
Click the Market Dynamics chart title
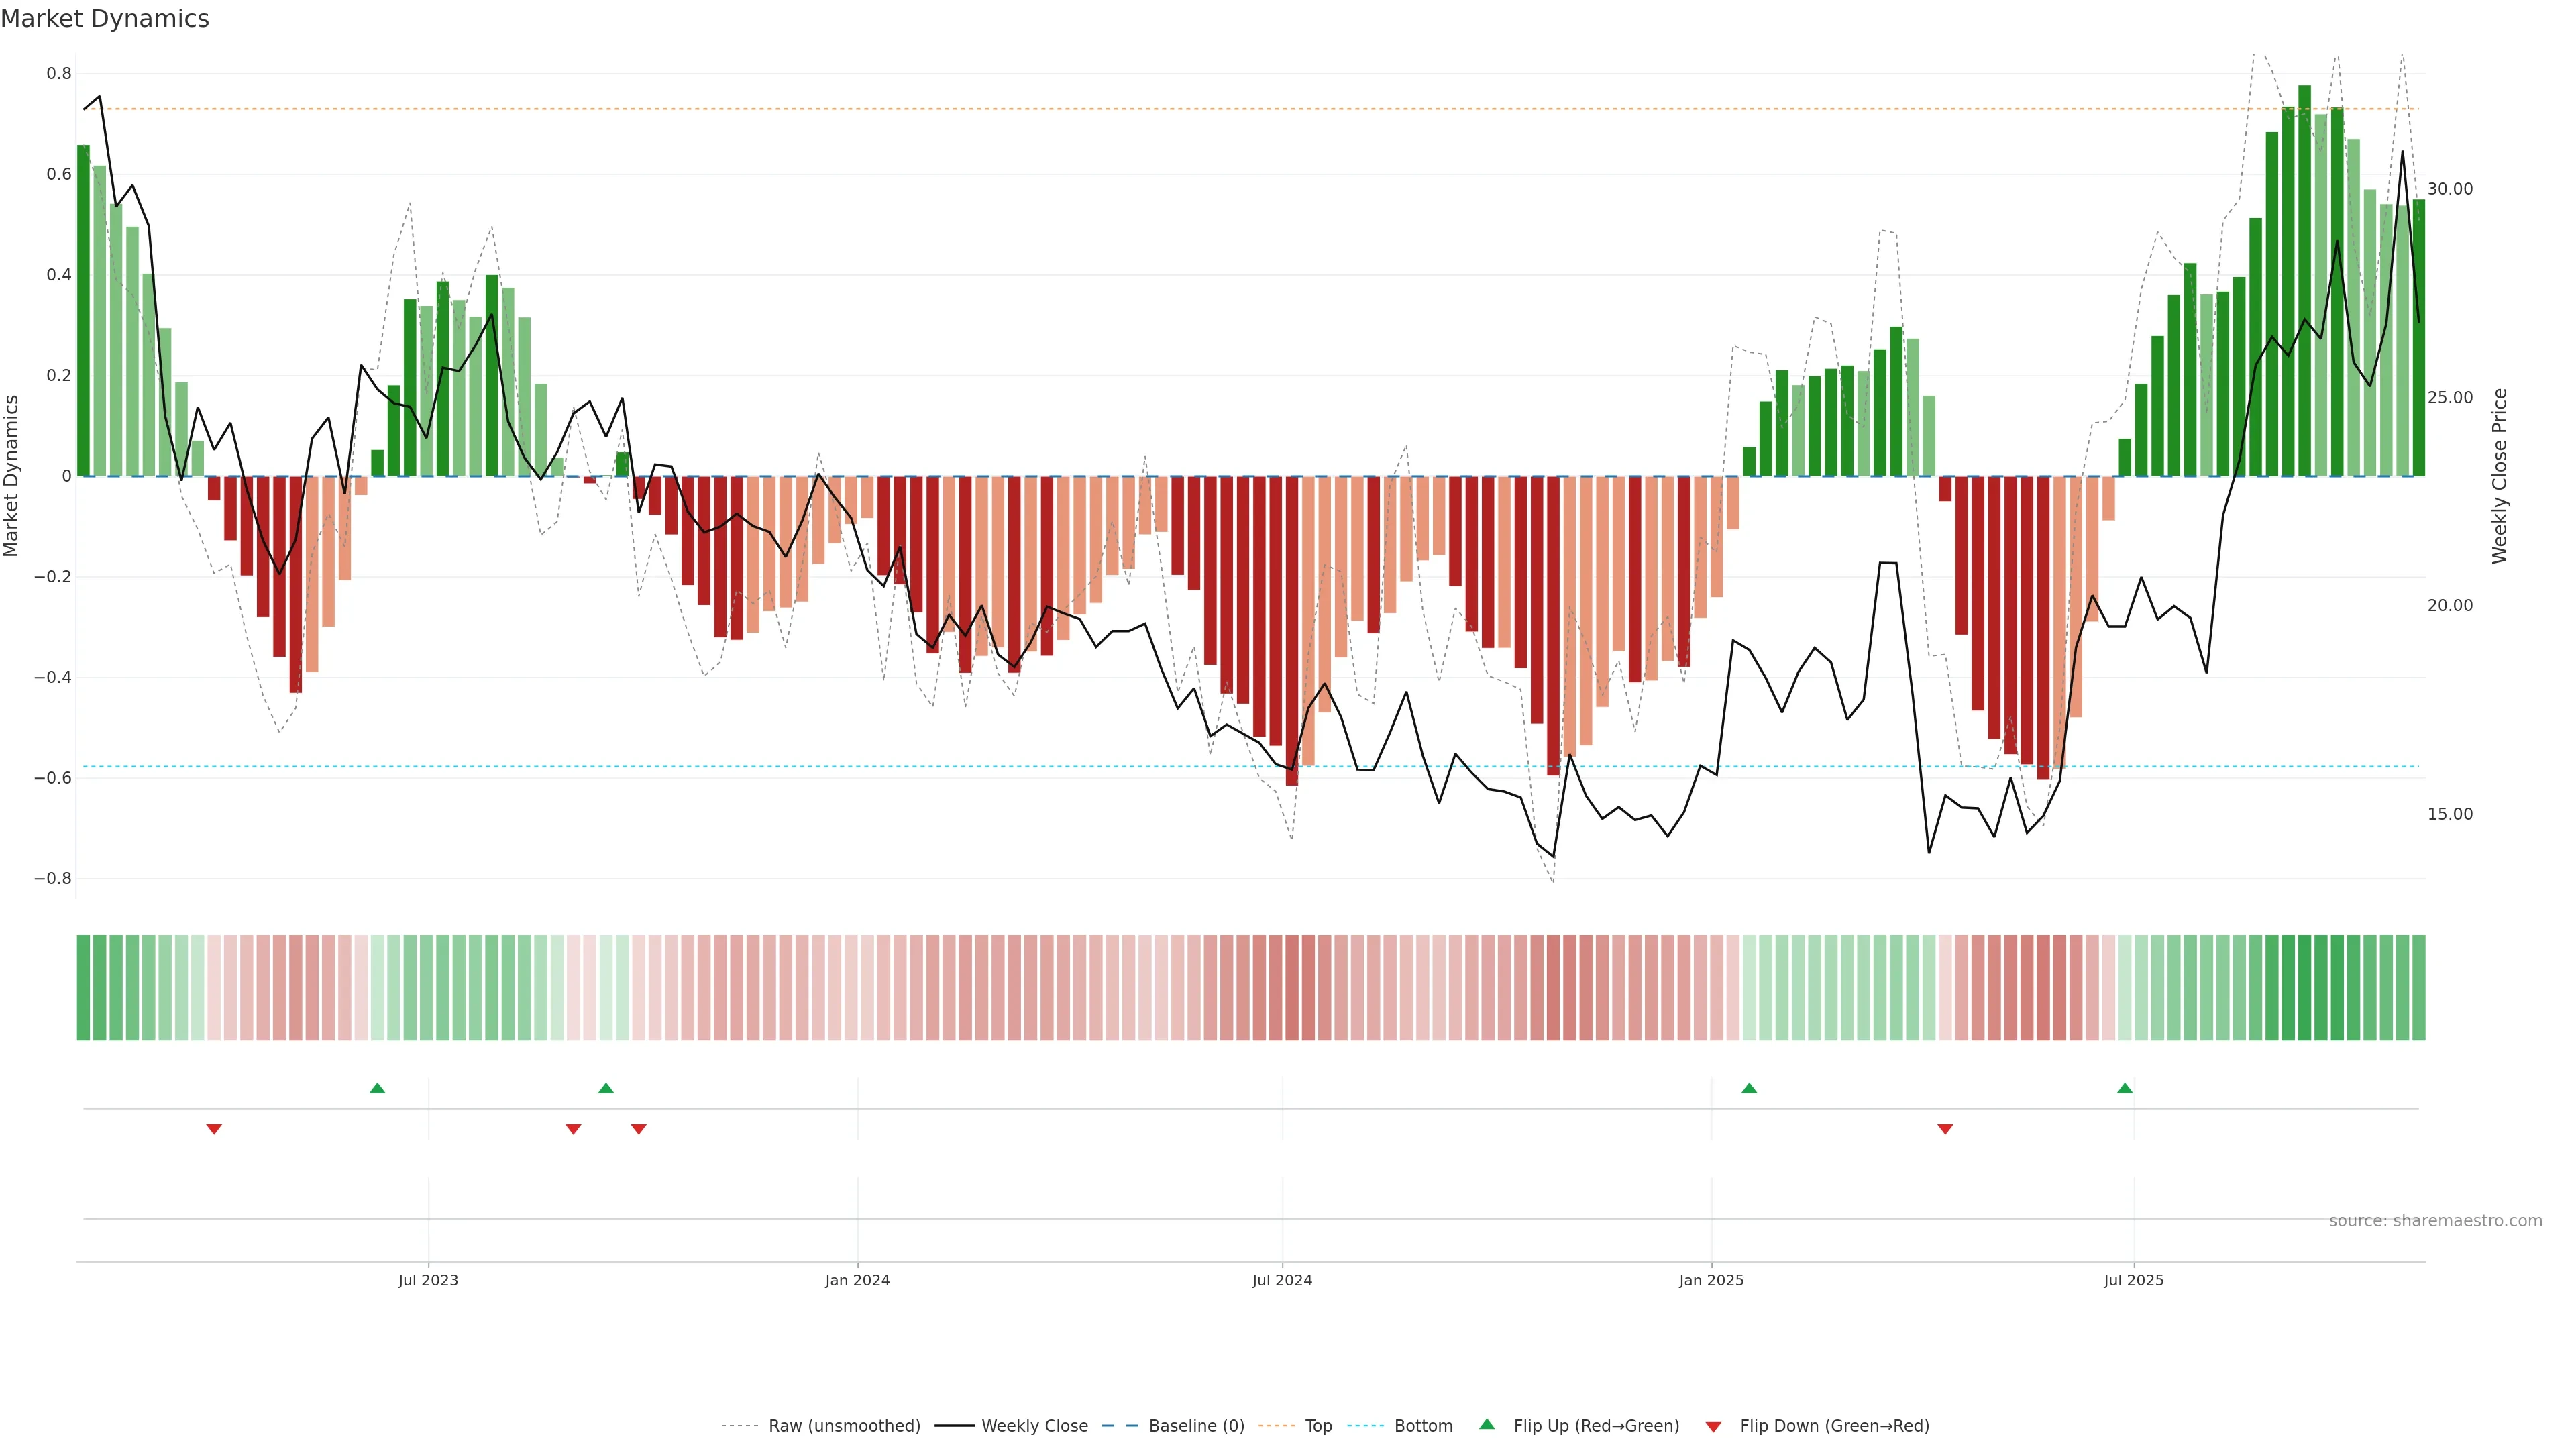pos(105,19)
